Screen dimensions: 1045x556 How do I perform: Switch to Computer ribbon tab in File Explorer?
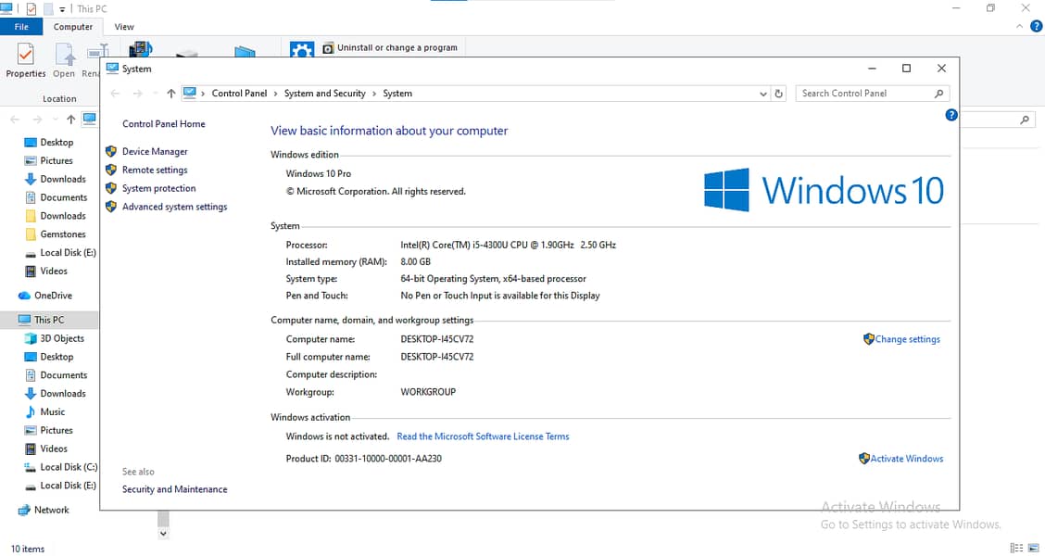[x=72, y=27]
